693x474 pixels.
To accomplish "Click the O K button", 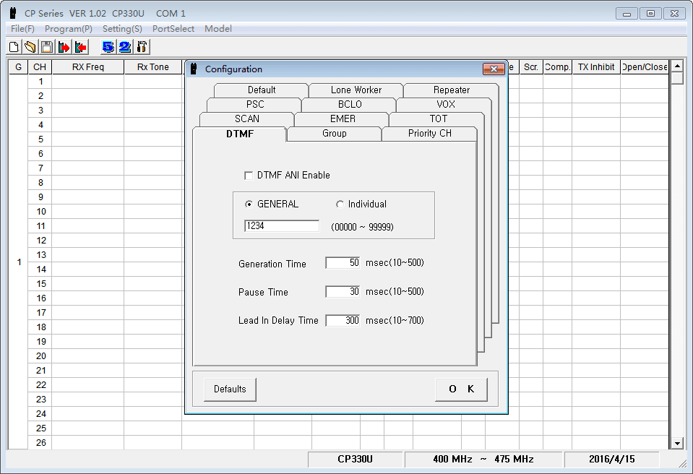I will click(462, 389).
